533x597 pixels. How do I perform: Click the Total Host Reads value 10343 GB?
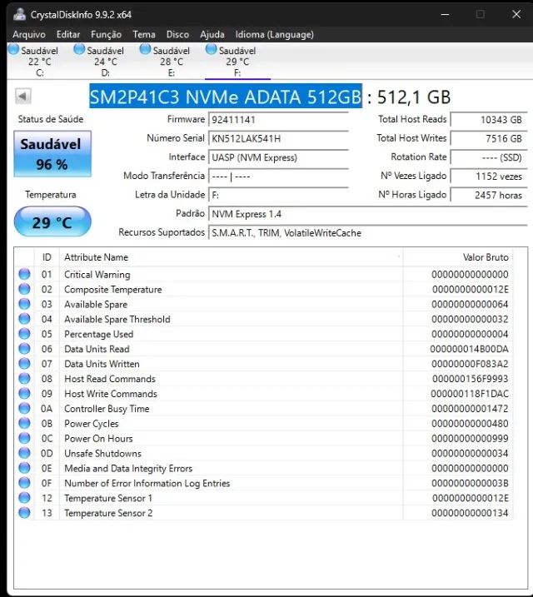click(x=489, y=120)
